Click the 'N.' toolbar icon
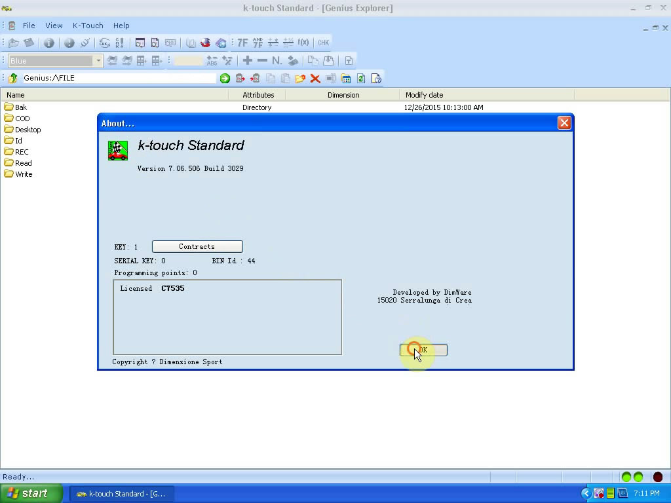Image resolution: width=671 pixels, height=503 pixels. (277, 61)
